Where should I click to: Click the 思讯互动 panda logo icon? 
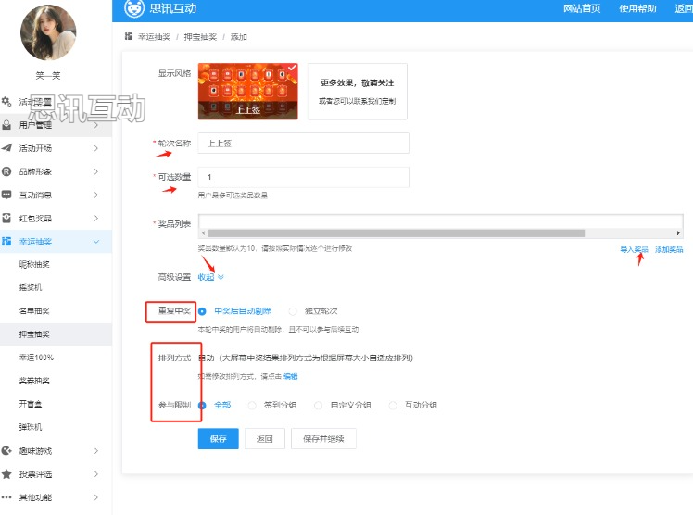click(134, 8)
